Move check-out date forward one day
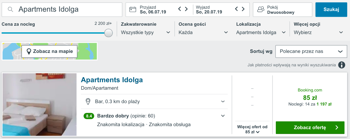Screen dimensions: 350x139 click(243, 9)
